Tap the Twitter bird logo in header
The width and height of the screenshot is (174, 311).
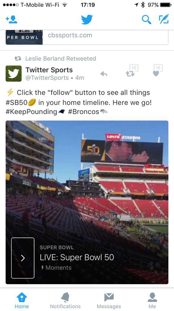(x=87, y=19)
